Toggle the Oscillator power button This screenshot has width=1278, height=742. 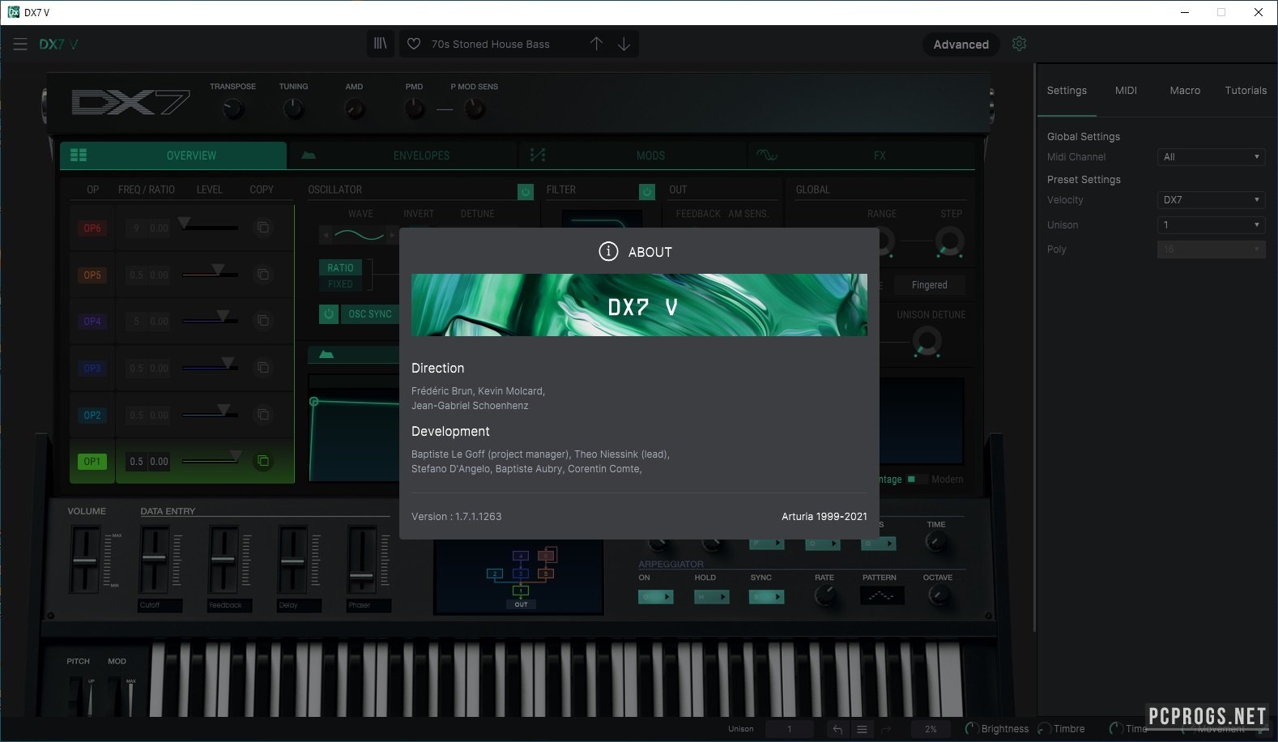[x=526, y=192]
